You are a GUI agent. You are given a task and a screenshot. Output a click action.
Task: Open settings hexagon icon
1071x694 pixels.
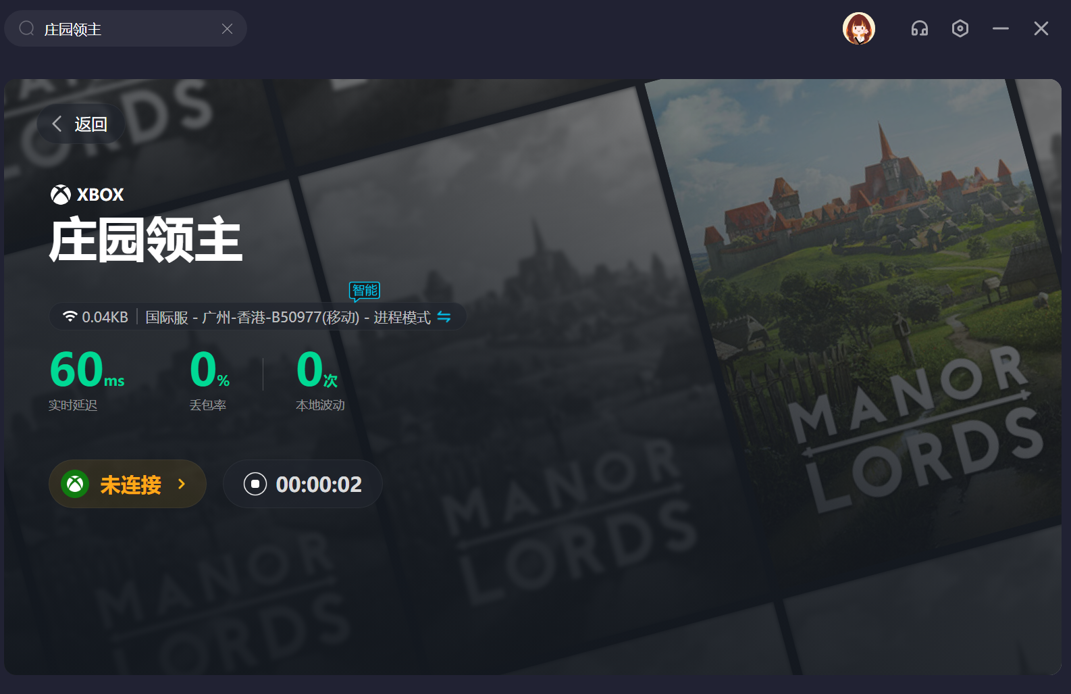pos(960,28)
